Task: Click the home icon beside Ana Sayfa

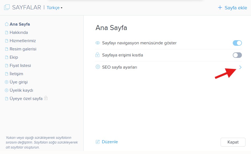Action: (x=7, y=24)
